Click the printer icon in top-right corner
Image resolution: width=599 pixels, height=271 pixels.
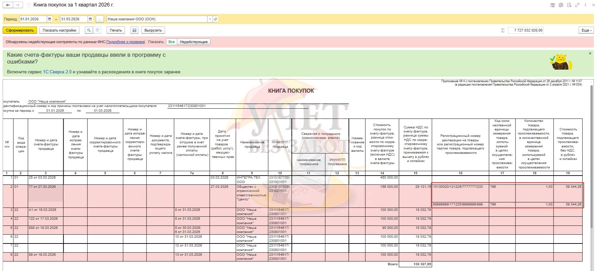(x=561, y=5)
